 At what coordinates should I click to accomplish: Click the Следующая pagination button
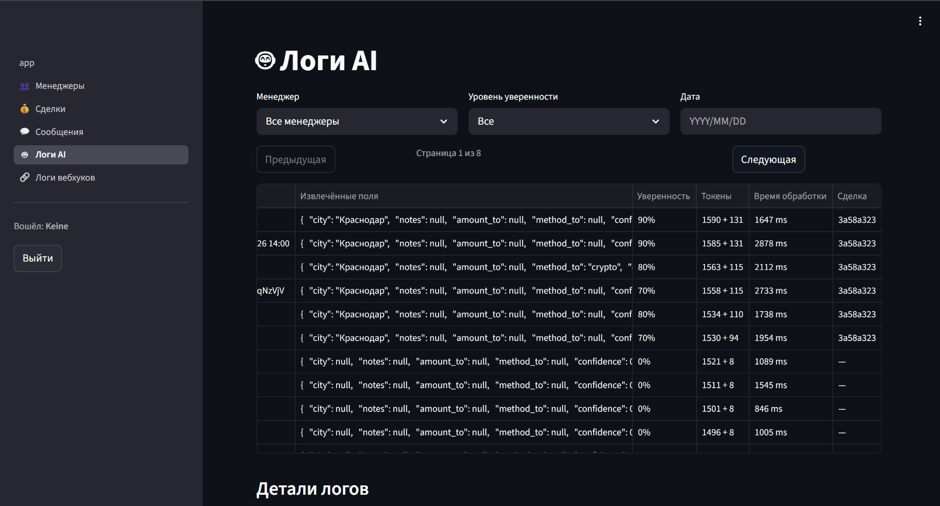(x=768, y=159)
